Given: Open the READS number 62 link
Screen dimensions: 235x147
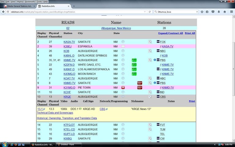Looking at the screenshot, I should pyautogui.click(x=68, y=28).
